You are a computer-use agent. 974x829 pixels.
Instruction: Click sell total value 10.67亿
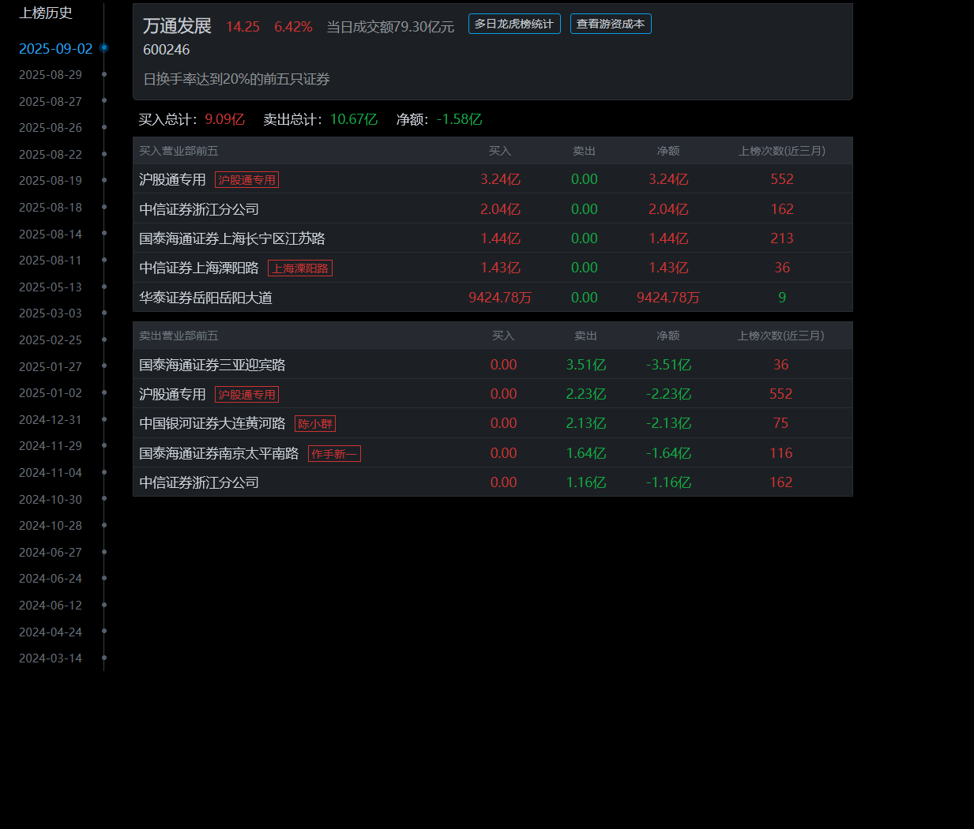pos(354,119)
